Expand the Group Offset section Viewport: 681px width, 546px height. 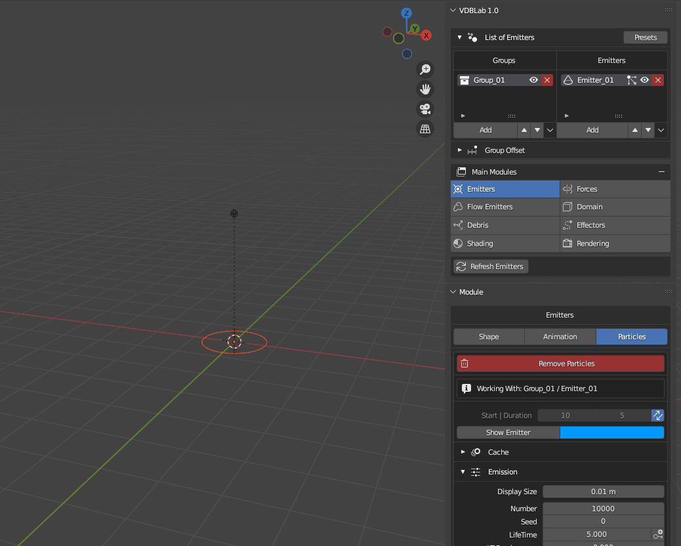tap(460, 150)
